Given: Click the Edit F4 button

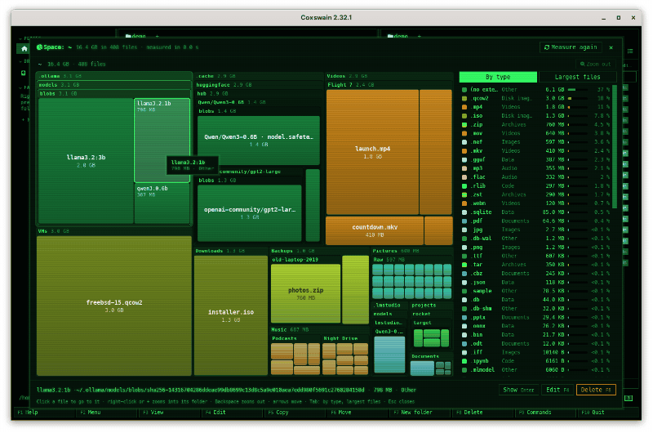Looking at the screenshot, I should coord(557,390).
